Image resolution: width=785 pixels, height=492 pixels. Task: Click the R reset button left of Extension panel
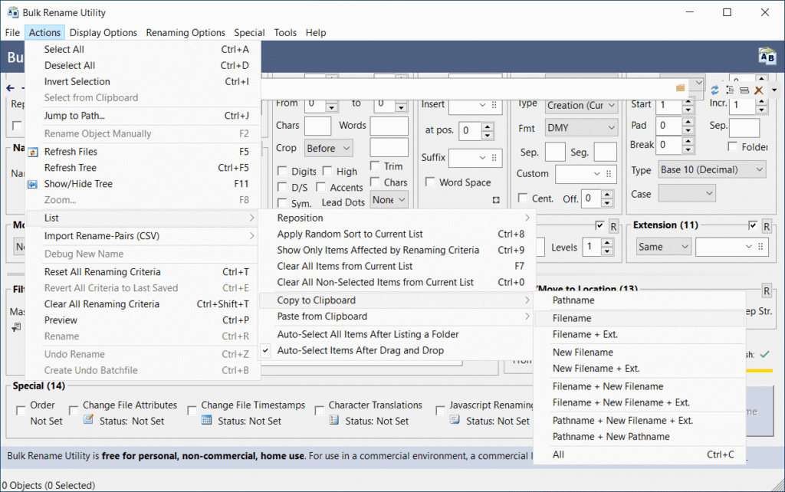[613, 226]
